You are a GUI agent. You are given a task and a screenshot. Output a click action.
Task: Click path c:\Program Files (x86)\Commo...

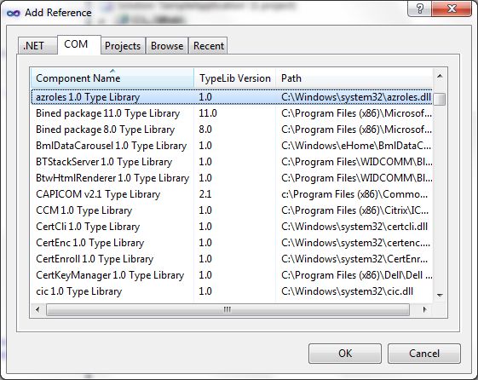[x=354, y=193]
